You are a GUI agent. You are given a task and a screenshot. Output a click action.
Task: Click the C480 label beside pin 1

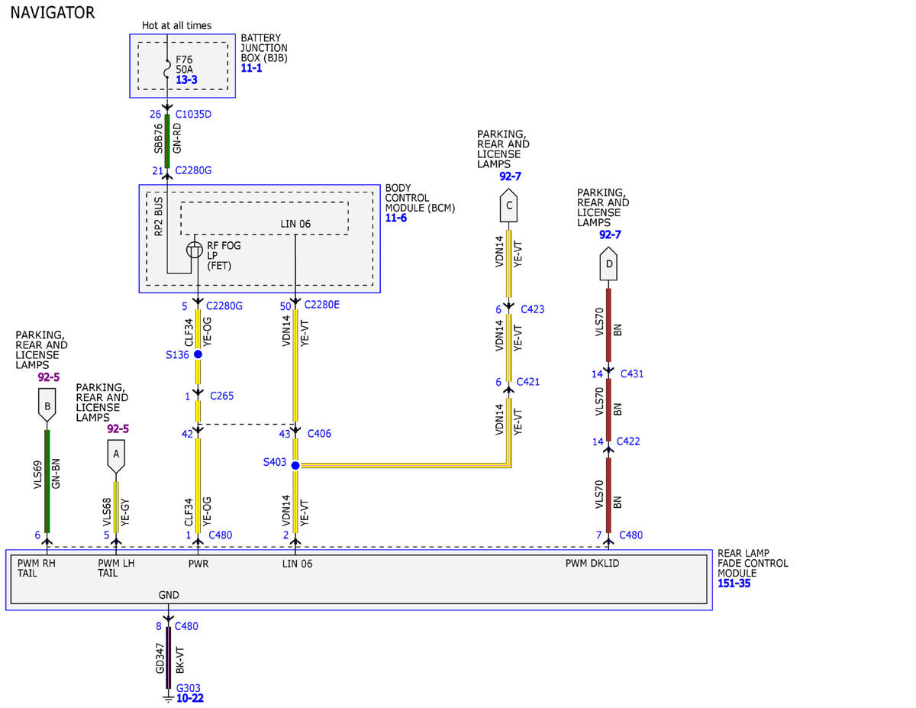pos(220,535)
